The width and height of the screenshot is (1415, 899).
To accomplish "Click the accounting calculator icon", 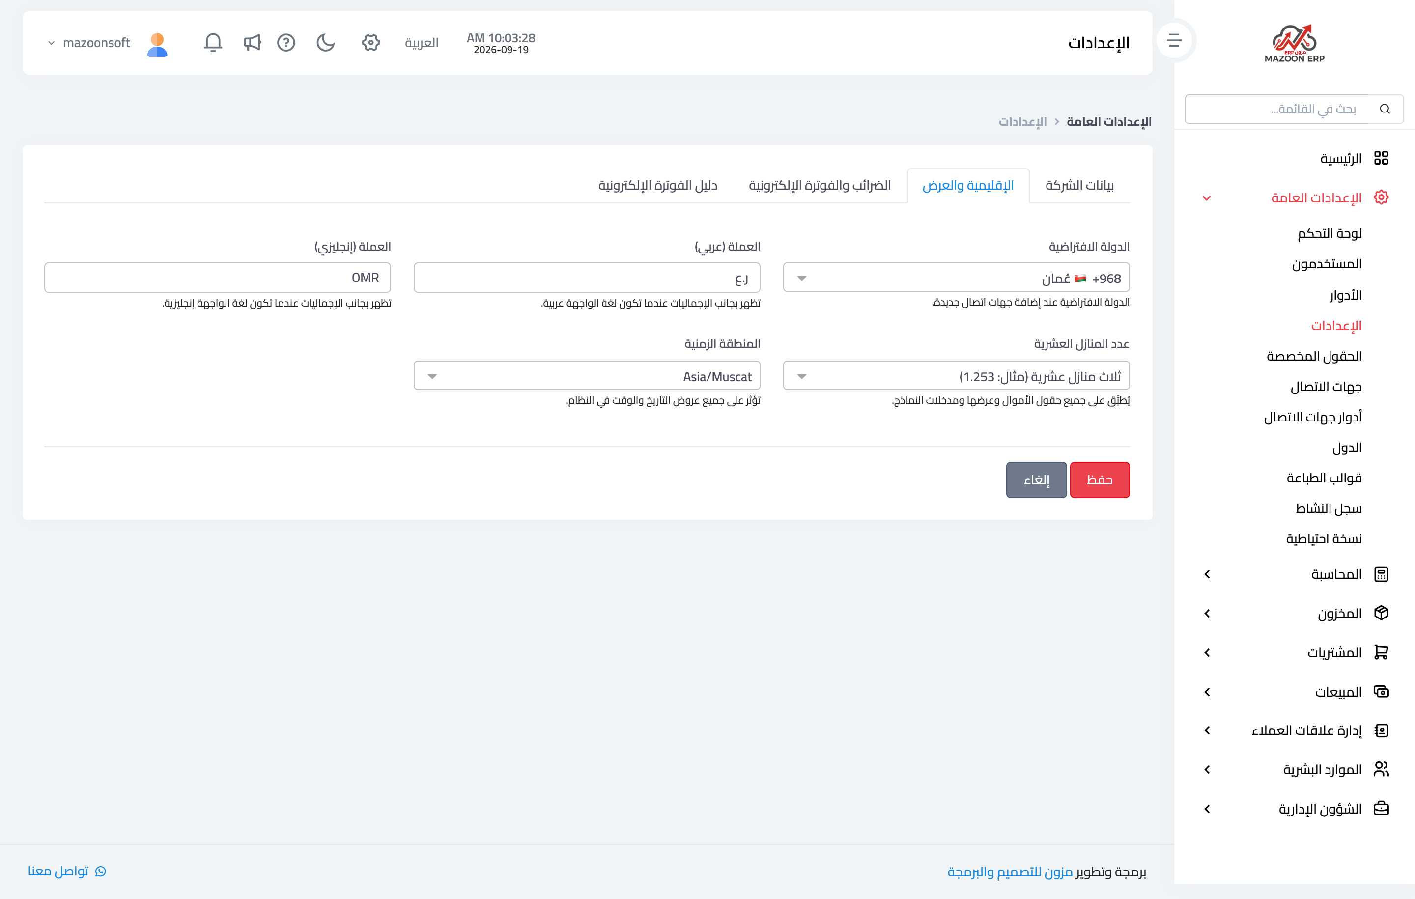I will tap(1381, 574).
